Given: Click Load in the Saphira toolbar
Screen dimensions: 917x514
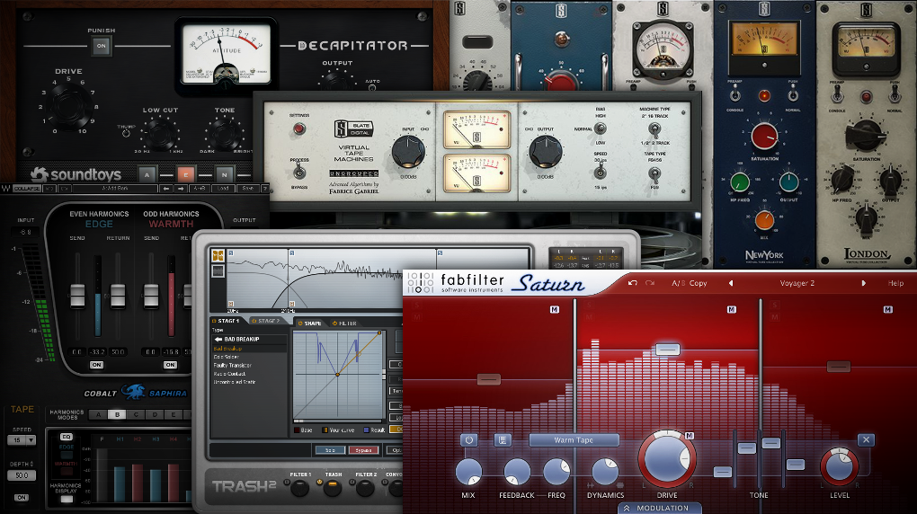Looking at the screenshot, I should 224,189.
